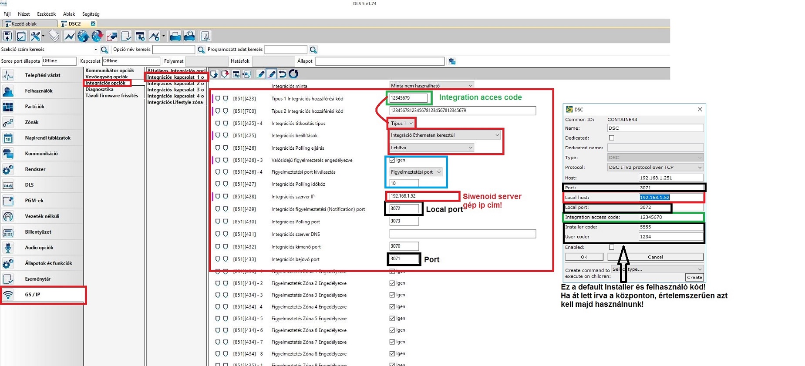This screenshot has width=805, height=366.
Task: Click the Integrációs szerver IP field
Action: [x=422, y=196]
